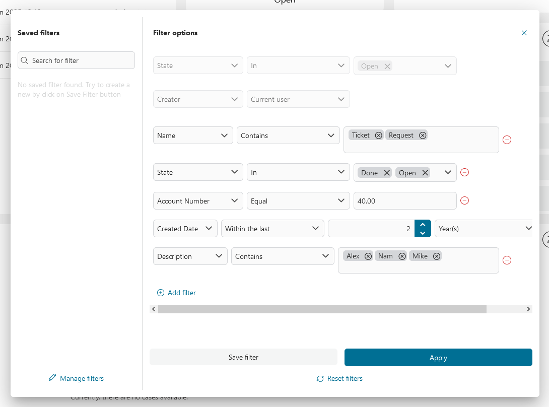Viewport: 549px width, 407px height.
Task: Increase the Created Date number value
Action: pos(423,225)
